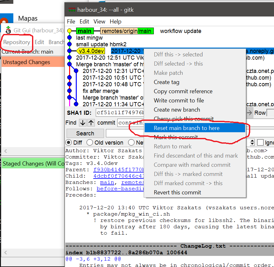Click the green main branch label
274x267 pixels.
click(x=84, y=31)
